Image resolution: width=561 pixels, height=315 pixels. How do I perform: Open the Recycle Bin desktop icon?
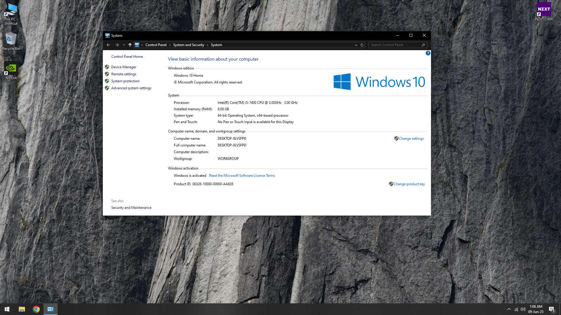click(11, 41)
